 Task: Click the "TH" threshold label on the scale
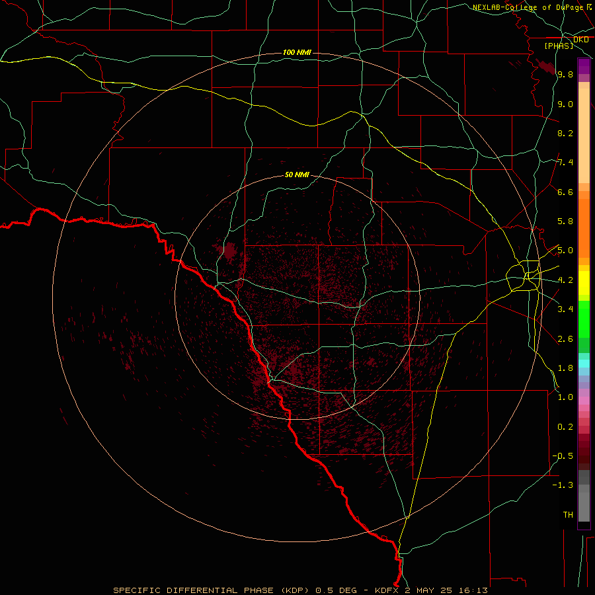pyautogui.click(x=568, y=515)
